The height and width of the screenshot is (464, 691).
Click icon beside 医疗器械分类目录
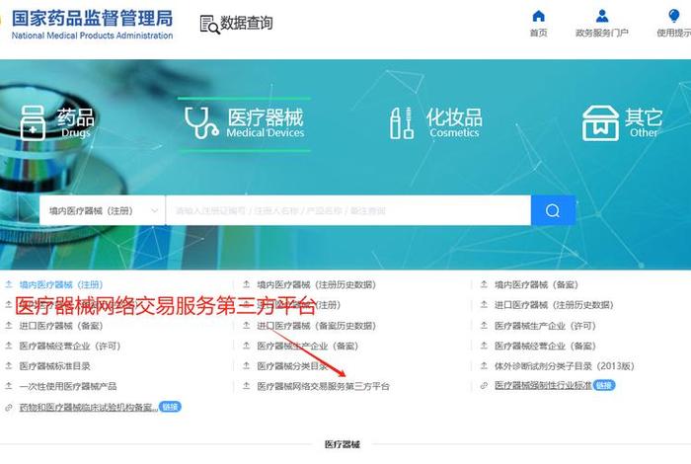click(x=247, y=365)
